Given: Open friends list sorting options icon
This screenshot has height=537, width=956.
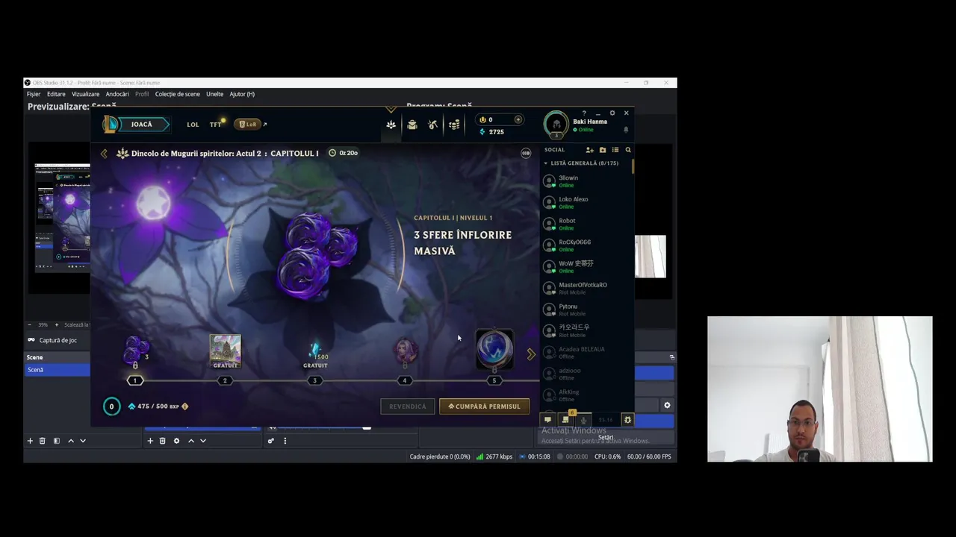Looking at the screenshot, I should coord(615,150).
